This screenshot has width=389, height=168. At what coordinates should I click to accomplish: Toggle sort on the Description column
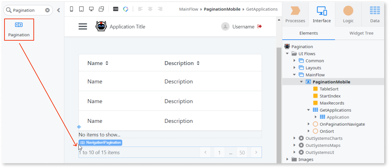198,63
